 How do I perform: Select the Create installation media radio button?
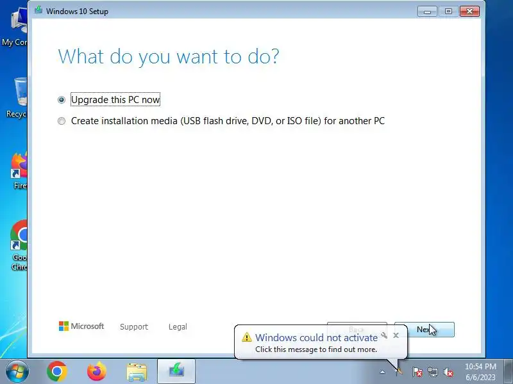pyautogui.click(x=62, y=121)
